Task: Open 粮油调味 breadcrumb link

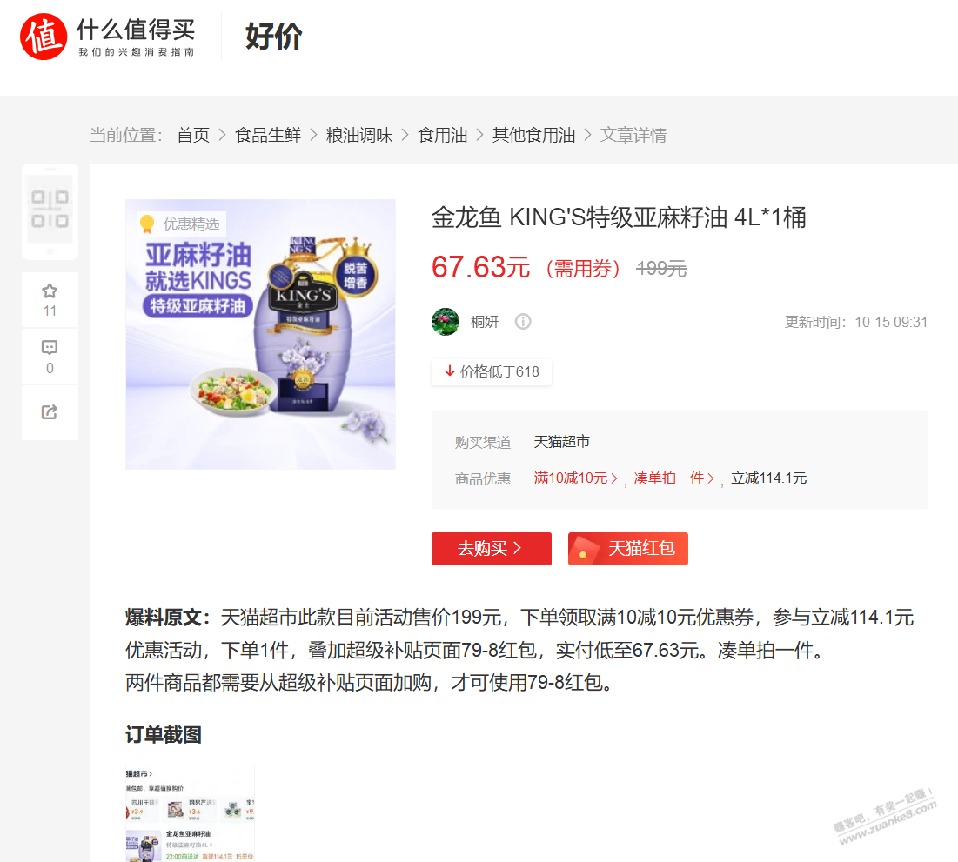Action: 359,135
